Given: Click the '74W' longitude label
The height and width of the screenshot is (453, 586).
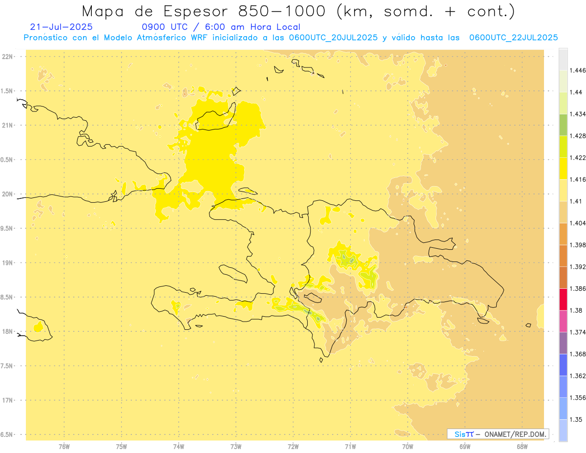Looking at the screenshot, I should pyautogui.click(x=179, y=447).
